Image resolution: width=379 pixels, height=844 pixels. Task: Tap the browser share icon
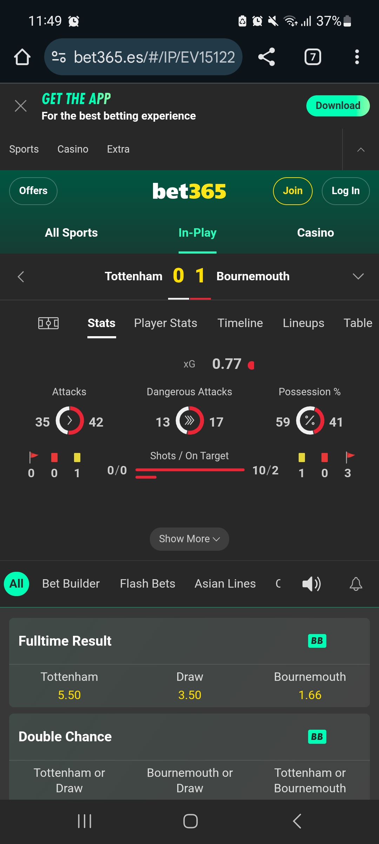267,57
